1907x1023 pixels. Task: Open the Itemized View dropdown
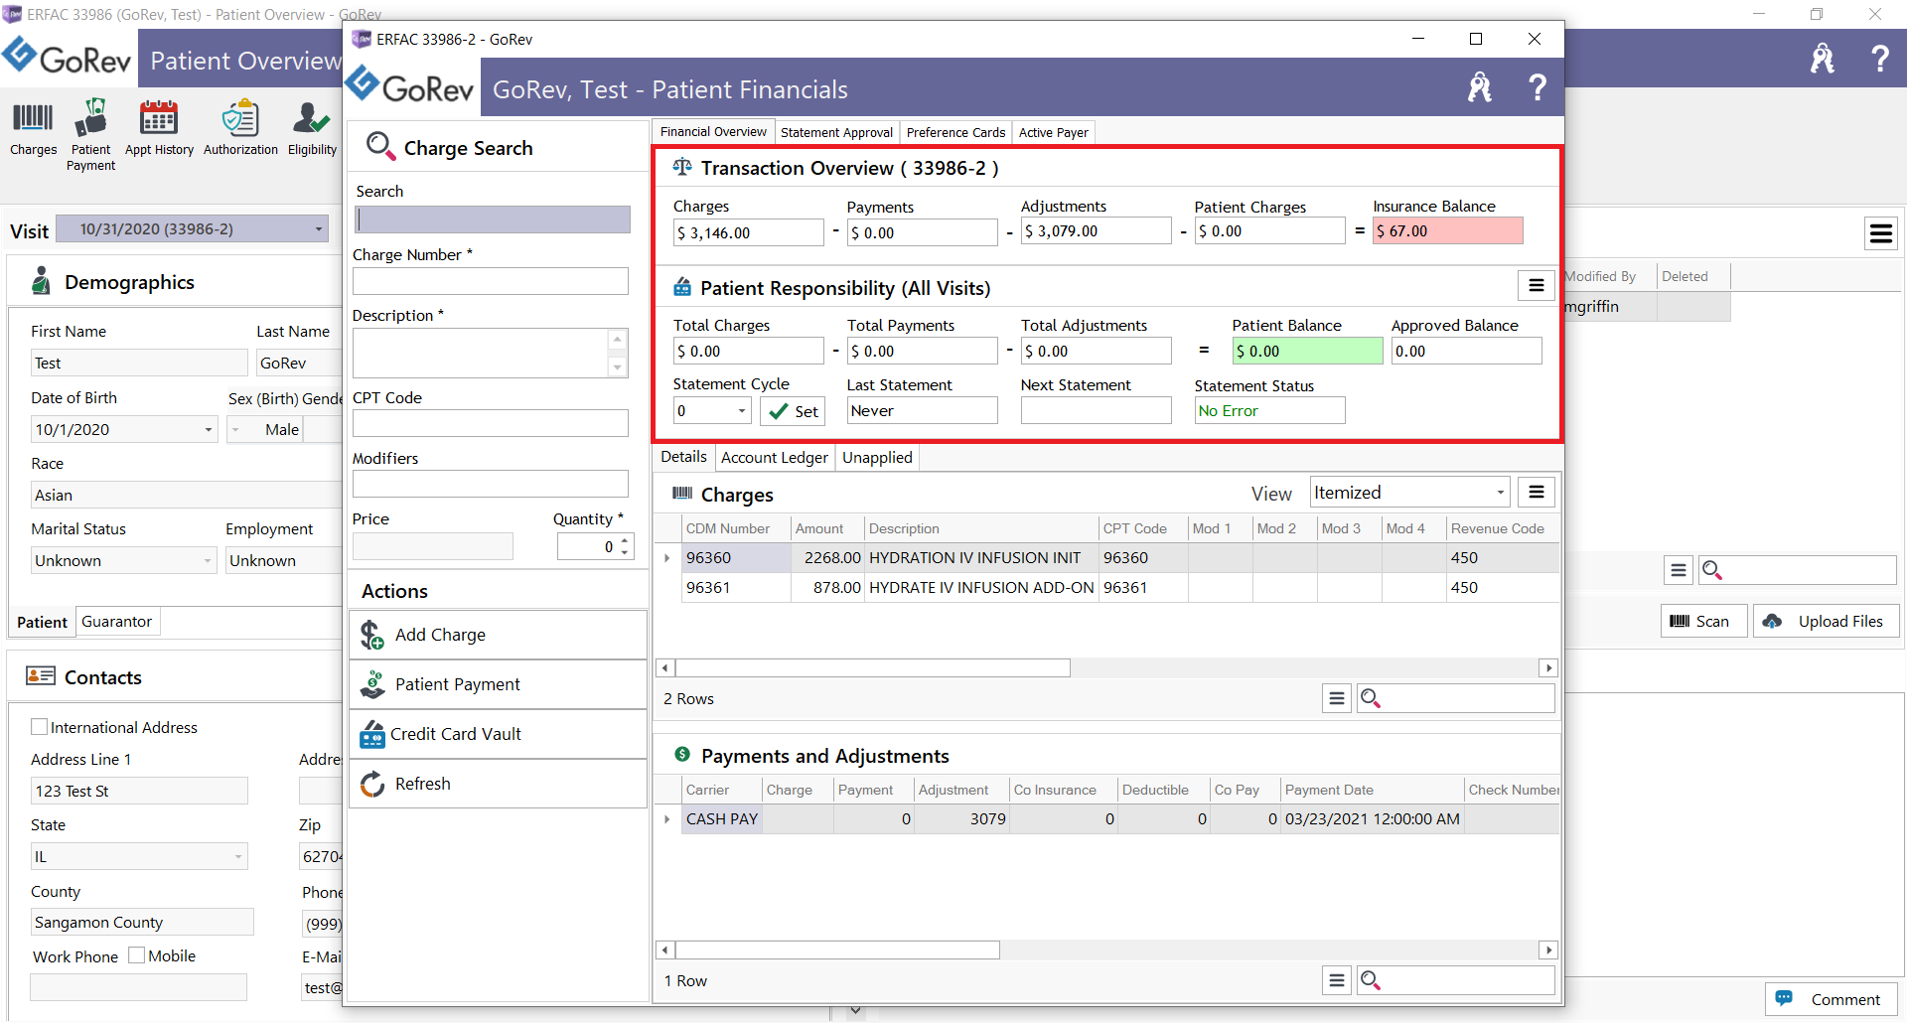click(x=1500, y=493)
